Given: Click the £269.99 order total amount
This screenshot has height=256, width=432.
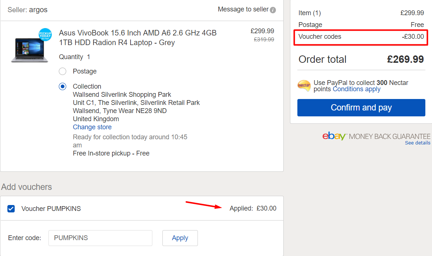Looking at the screenshot, I should pyautogui.click(x=405, y=59).
